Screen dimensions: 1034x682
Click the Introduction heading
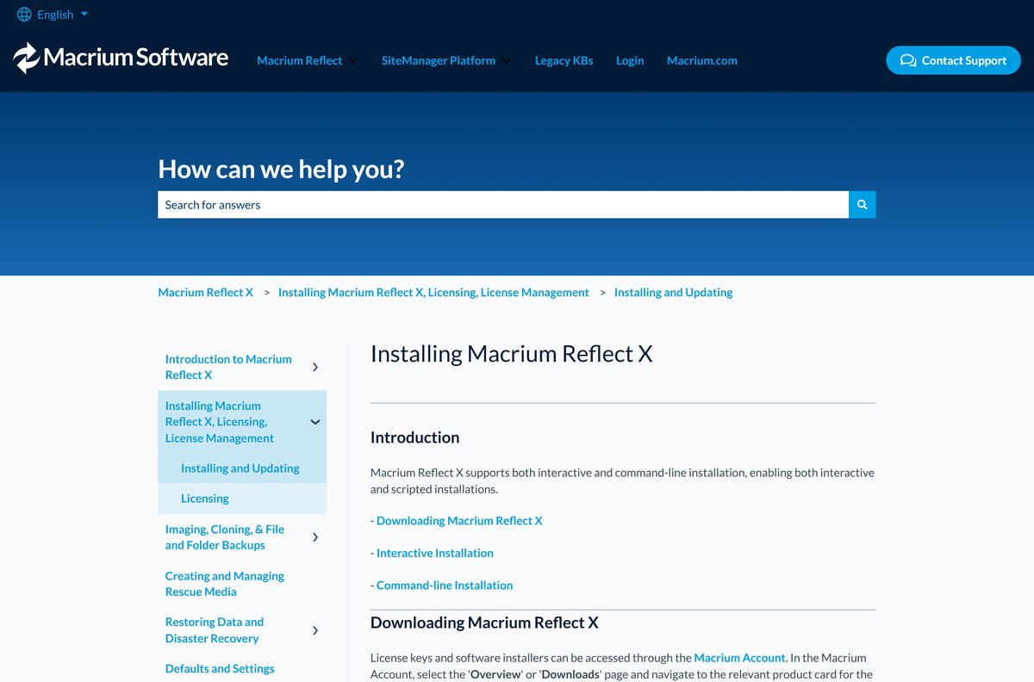[414, 437]
